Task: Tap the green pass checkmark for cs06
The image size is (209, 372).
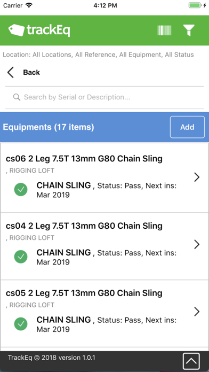Action: pyautogui.click(x=21, y=189)
